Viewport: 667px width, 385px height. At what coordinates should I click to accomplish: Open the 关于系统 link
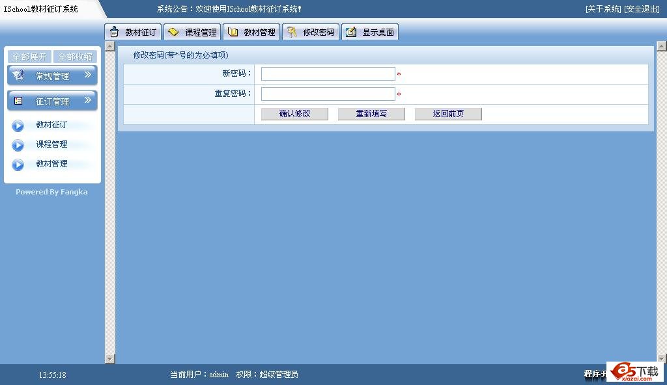coord(603,9)
